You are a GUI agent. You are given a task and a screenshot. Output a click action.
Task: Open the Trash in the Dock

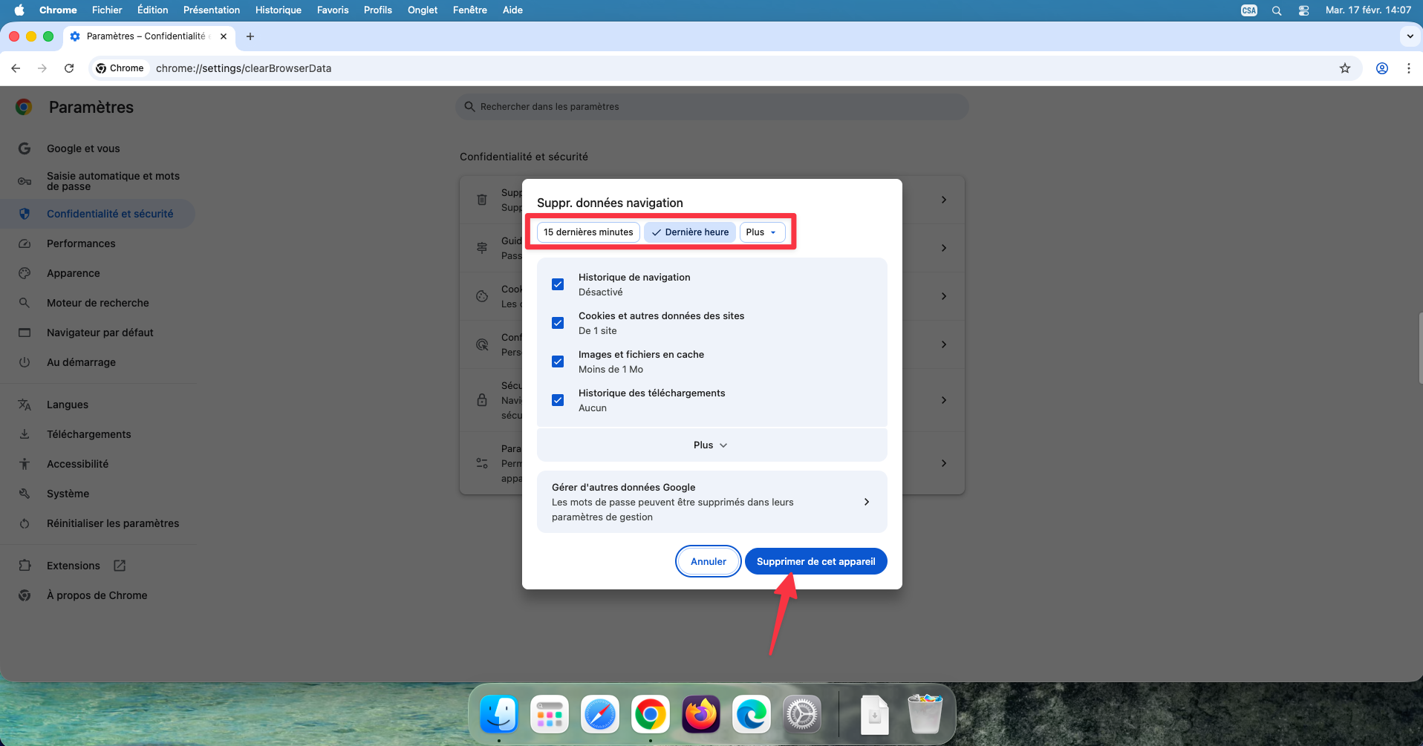(x=925, y=715)
